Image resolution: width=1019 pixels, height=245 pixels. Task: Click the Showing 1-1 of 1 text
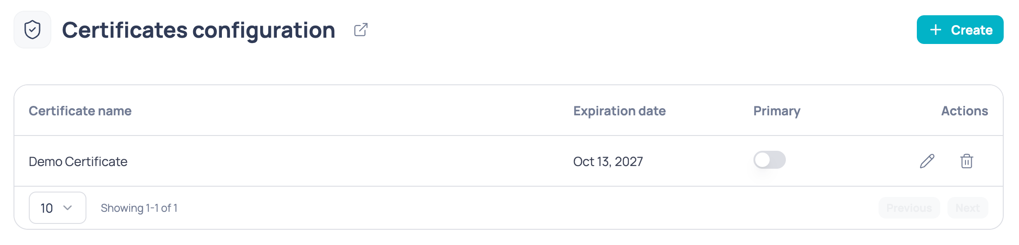pyautogui.click(x=139, y=208)
